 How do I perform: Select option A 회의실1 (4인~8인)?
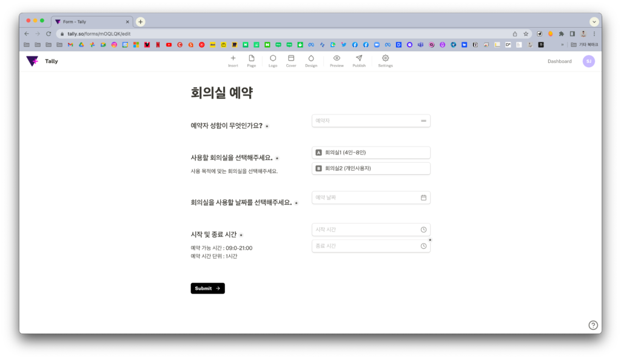371,152
